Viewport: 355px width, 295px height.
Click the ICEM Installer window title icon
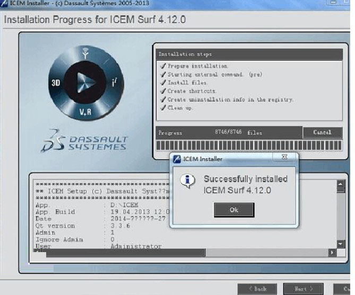(4, 4)
